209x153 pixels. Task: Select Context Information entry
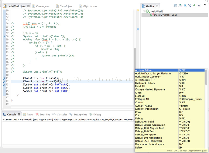pyautogui.click(x=169, y=109)
